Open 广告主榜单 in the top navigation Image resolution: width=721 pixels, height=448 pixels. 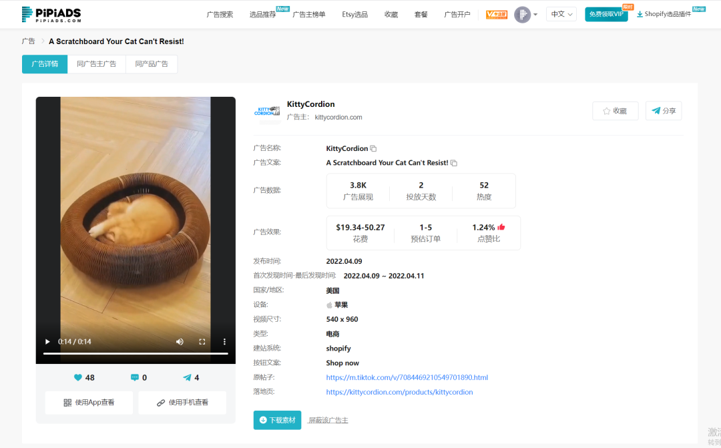[309, 14]
